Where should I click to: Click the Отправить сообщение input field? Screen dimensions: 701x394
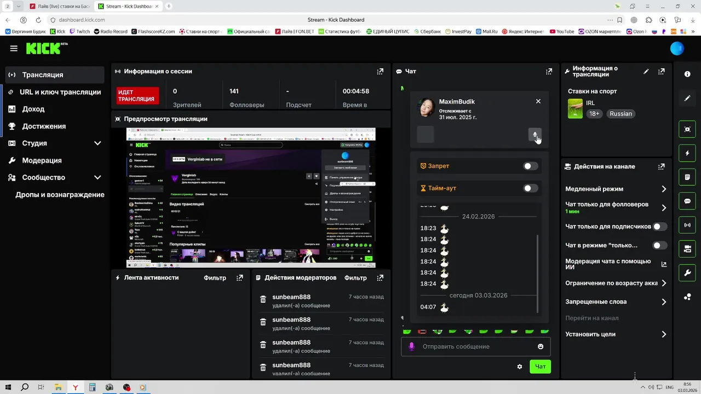pyautogui.click(x=475, y=346)
